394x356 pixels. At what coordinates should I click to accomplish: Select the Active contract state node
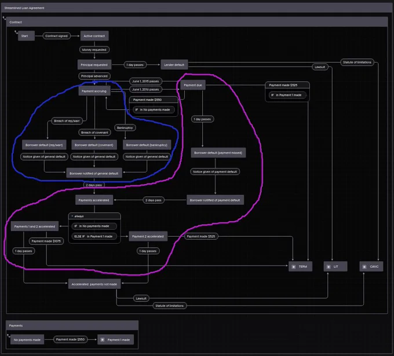pyautogui.click(x=94, y=36)
